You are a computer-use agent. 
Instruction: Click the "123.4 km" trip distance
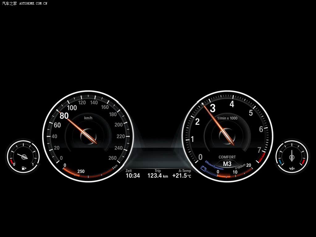click(x=158, y=176)
